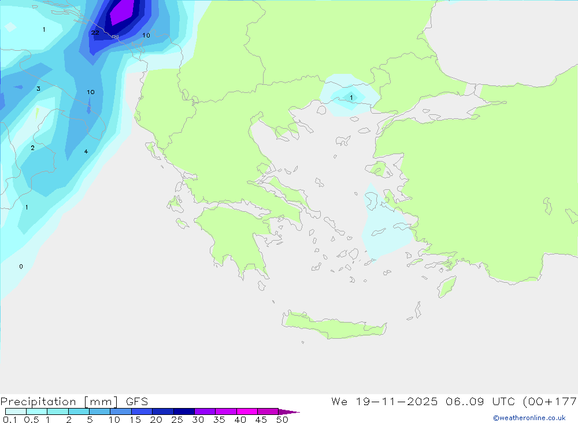
Task: Click the "0" precipitation value on the map
Action: pyautogui.click(x=21, y=266)
